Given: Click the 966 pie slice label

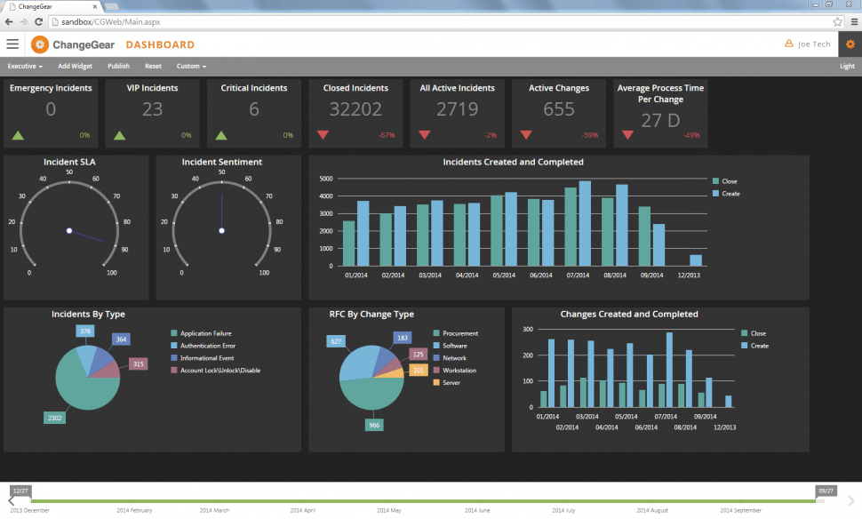Looking at the screenshot, I should tap(374, 425).
